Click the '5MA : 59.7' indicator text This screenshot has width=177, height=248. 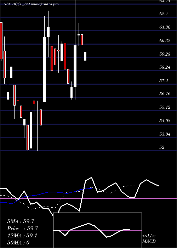click(21, 221)
